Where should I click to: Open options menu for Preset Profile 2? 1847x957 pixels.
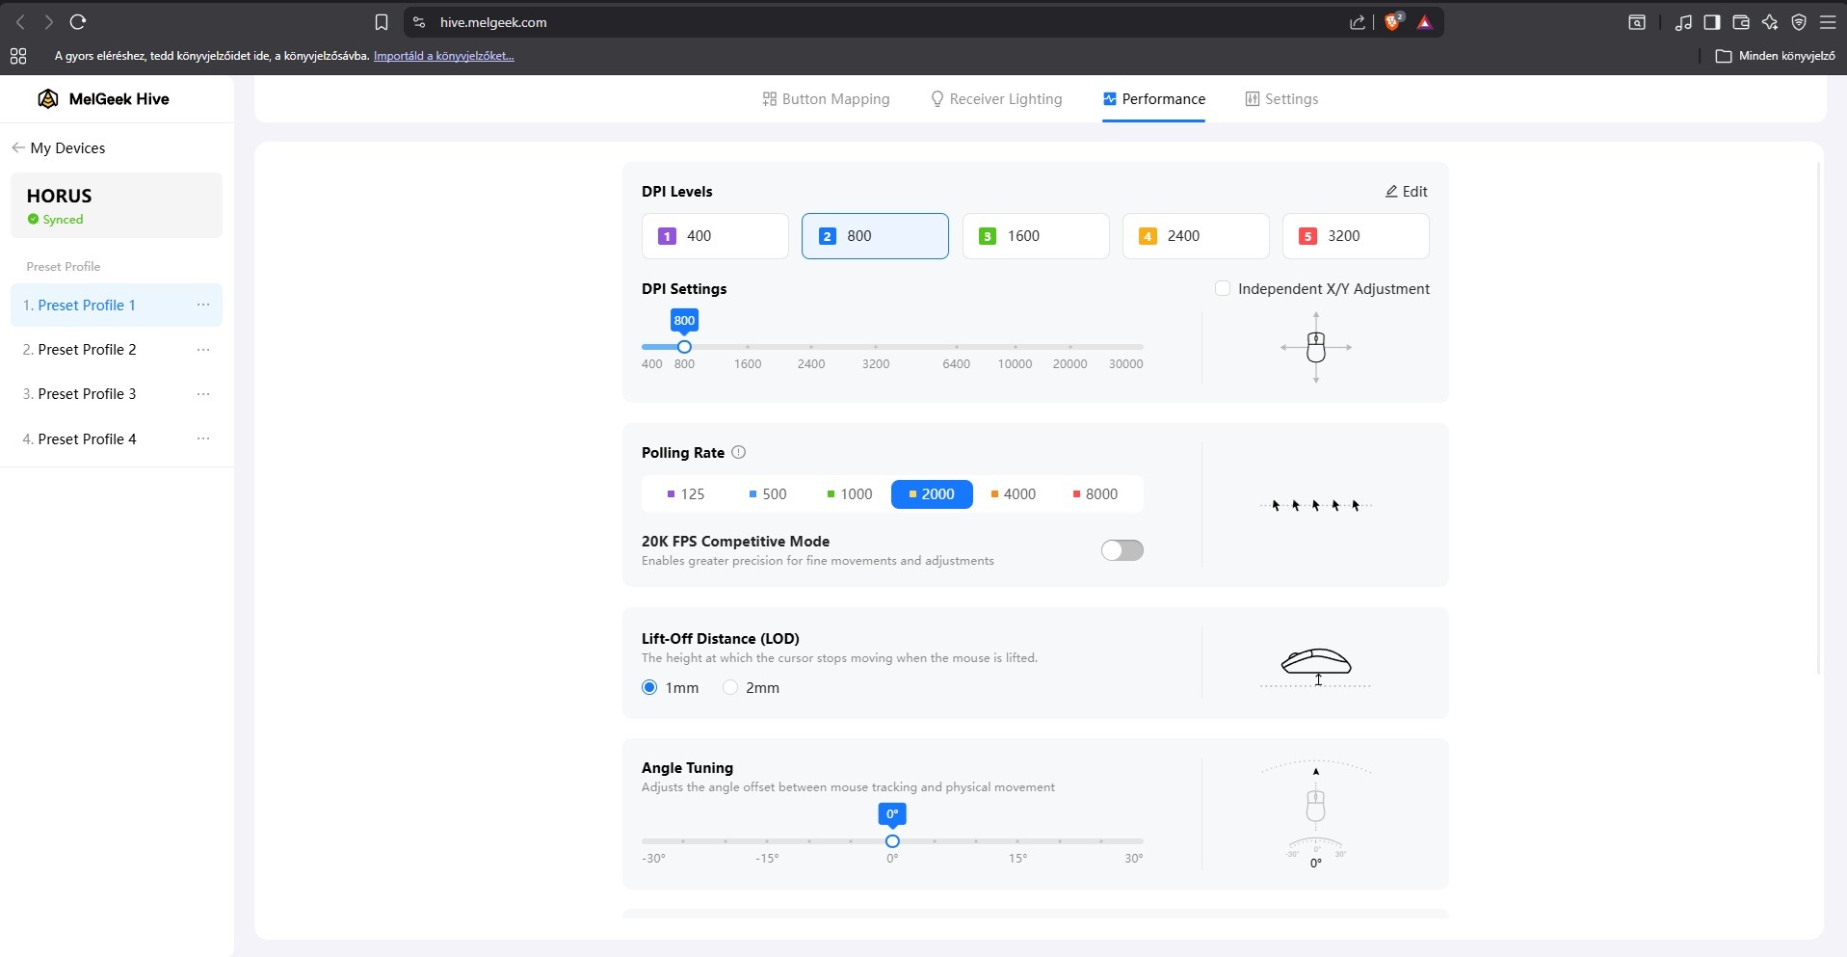203,349
